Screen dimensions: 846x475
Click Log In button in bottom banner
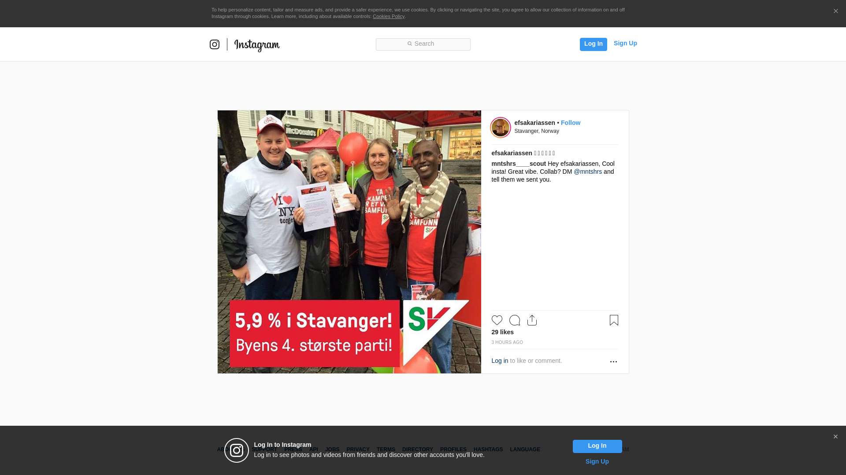coord(597,446)
